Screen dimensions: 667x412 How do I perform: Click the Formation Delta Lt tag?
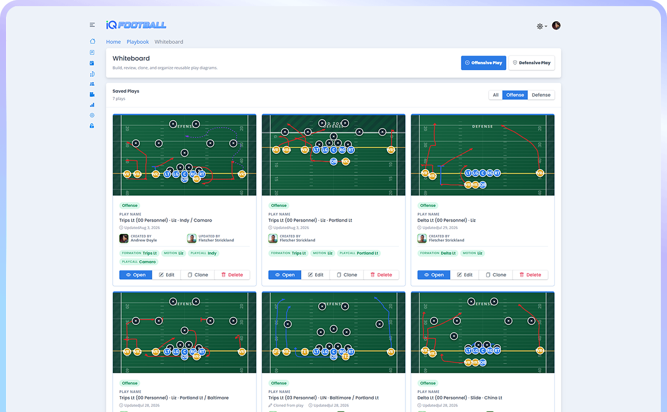pyautogui.click(x=438, y=253)
